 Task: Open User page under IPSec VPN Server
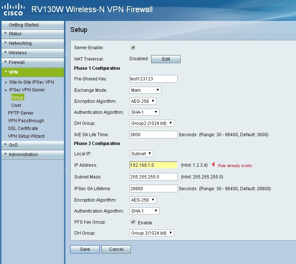[x=16, y=105]
